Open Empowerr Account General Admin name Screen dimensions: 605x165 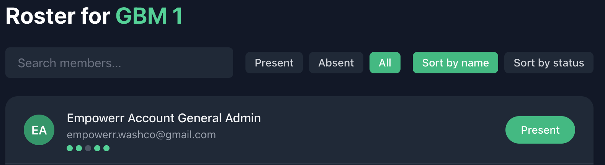click(x=164, y=118)
